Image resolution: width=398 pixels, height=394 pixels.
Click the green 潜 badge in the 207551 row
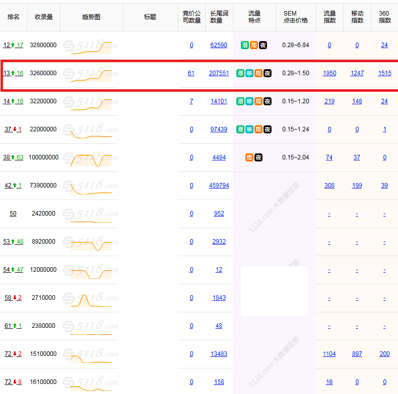[x=240, y=73]
